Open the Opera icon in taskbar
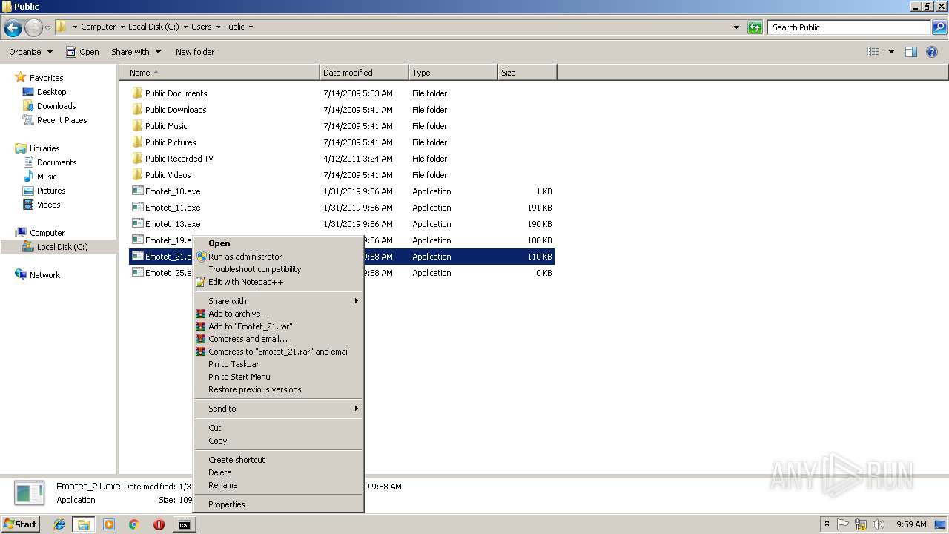The image size is (949, 534). [x=159, y=524]
